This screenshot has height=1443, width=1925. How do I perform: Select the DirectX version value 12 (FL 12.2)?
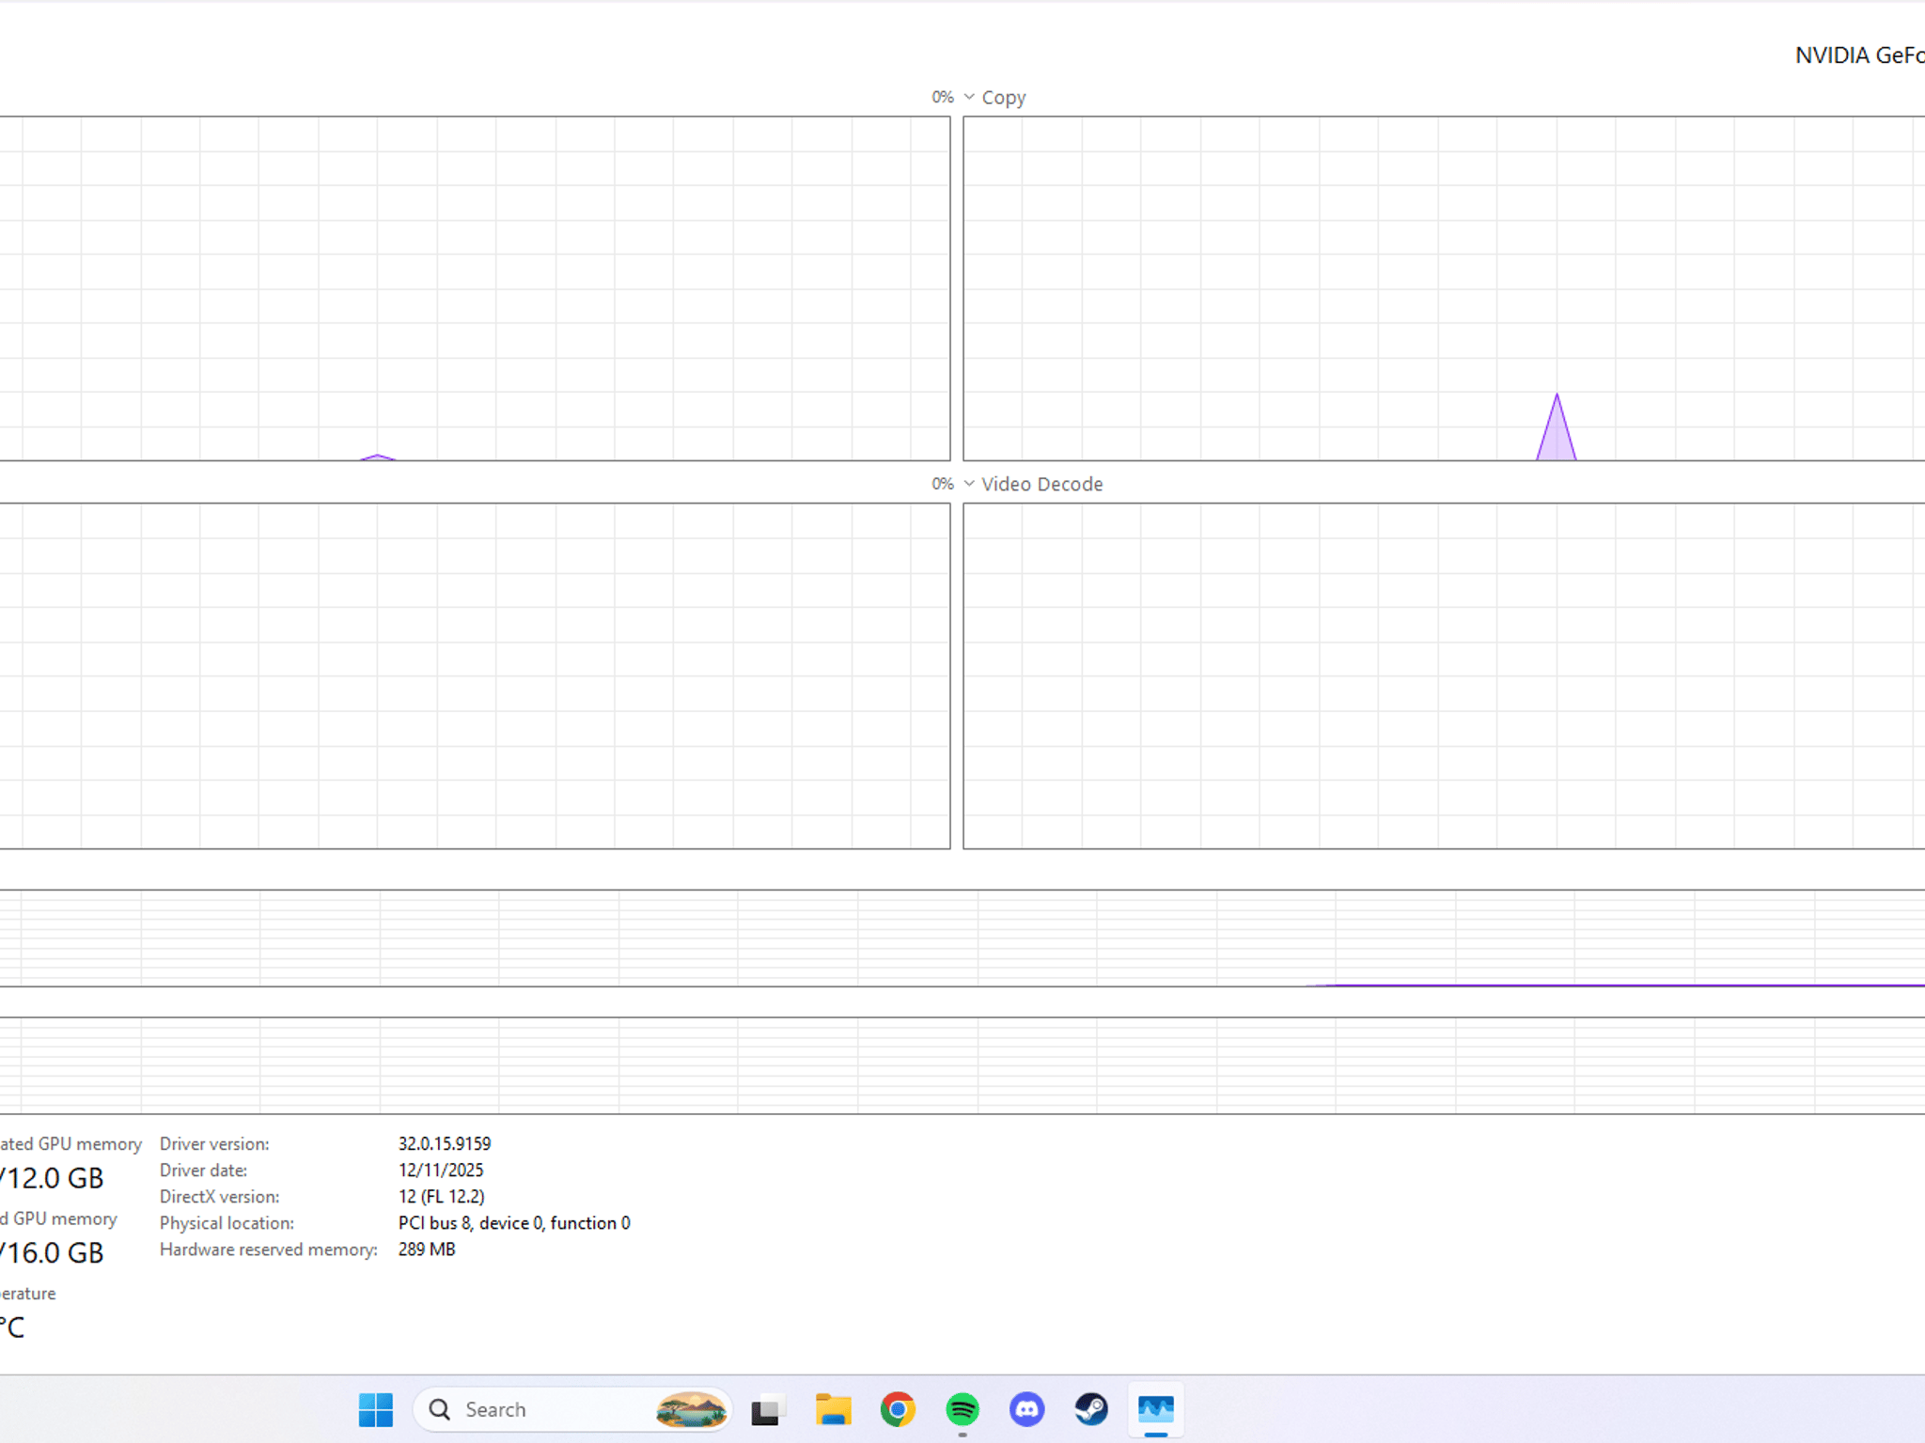(442, 1196)
